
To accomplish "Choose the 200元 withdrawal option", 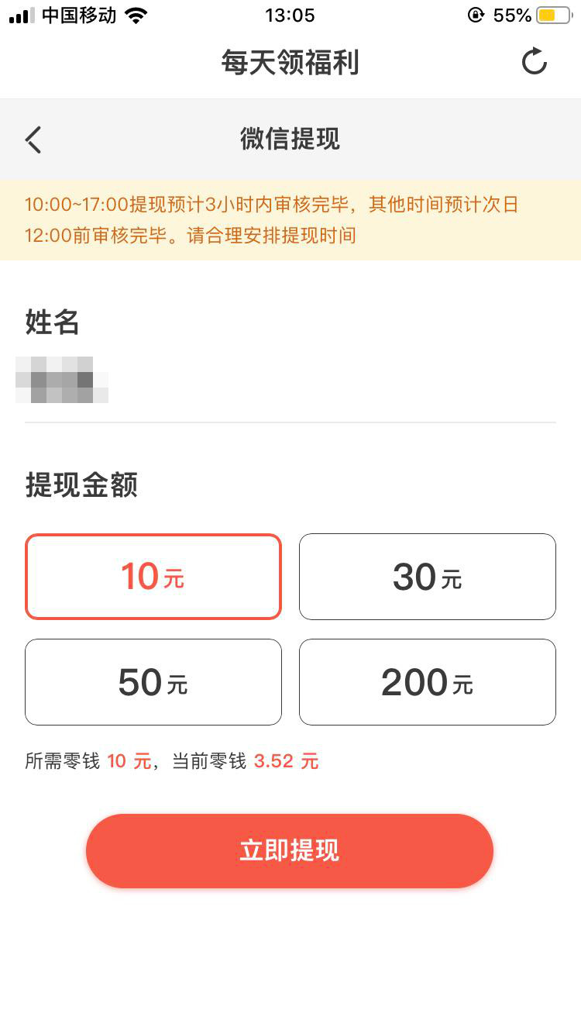I will 428,682.
